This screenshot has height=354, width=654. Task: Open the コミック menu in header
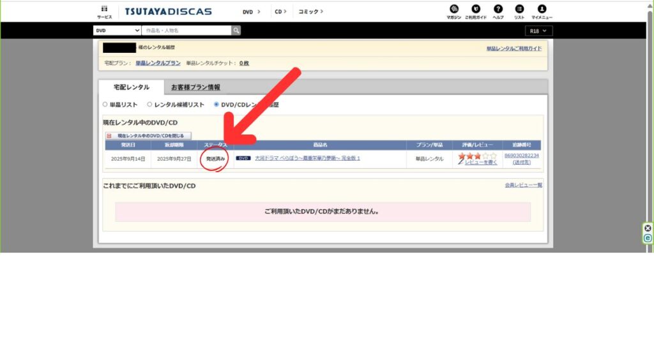[x=311, y=11]
